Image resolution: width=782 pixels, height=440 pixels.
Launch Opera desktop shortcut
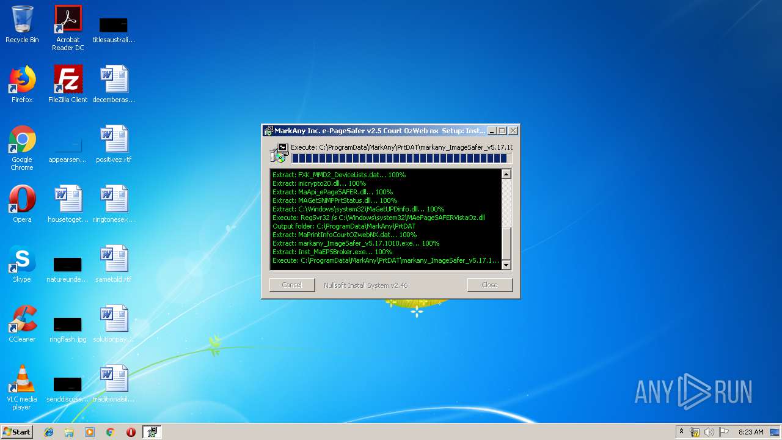(22, 205)
